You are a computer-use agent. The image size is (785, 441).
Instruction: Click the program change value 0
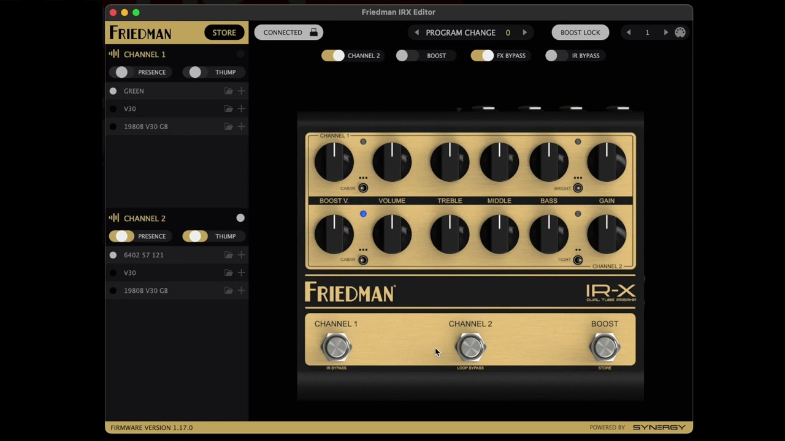pyautogui.click(x=508, y=32)
